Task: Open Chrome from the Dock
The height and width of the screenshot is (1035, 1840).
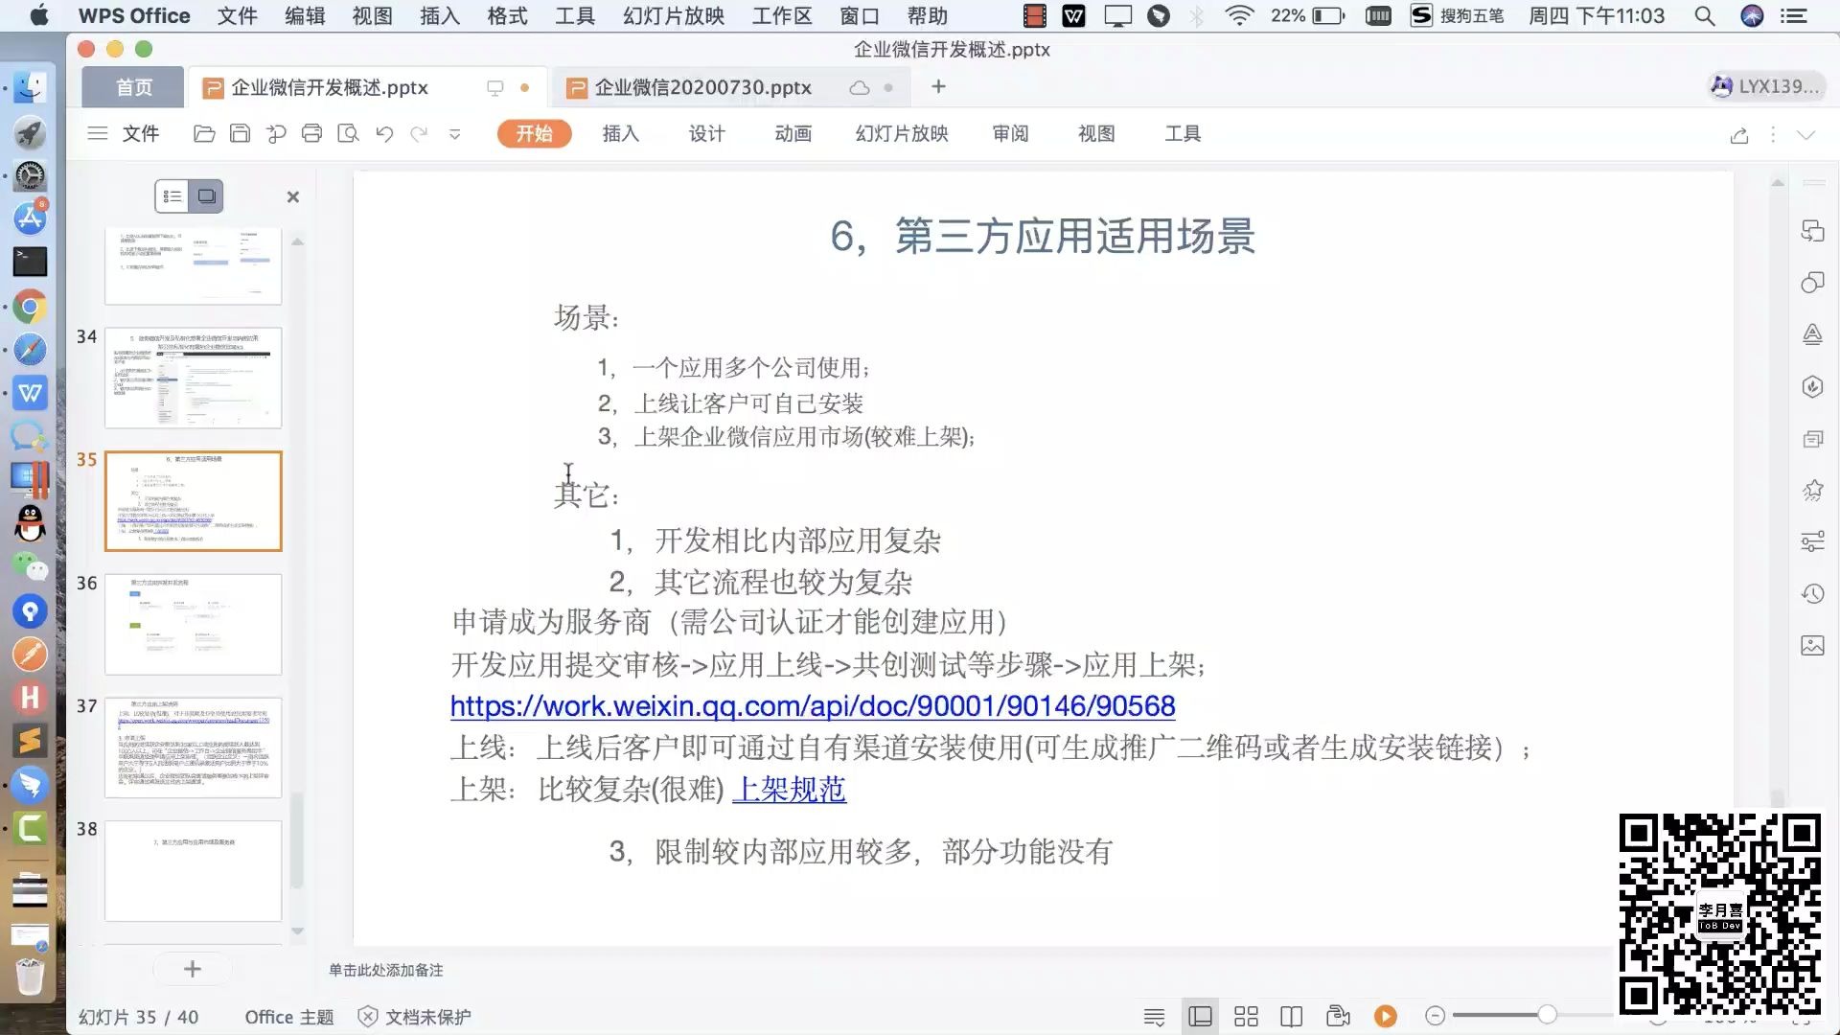Action: 31,307
